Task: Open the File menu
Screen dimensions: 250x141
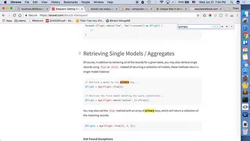Action: (27, 2)
